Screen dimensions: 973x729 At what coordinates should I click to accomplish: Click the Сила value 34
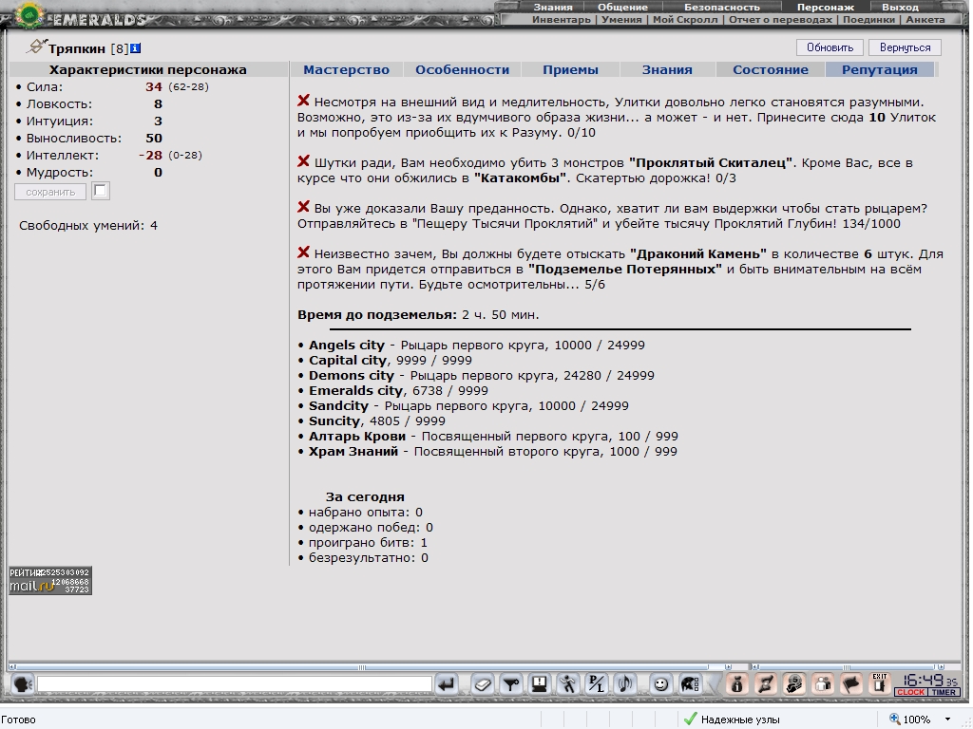tap(153, 86)
